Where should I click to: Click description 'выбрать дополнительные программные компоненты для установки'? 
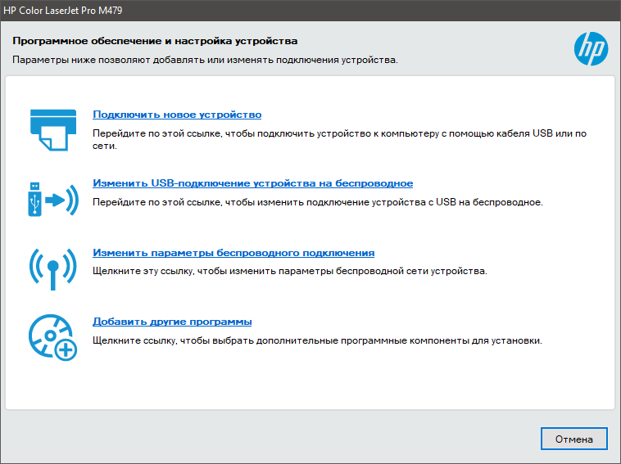point(317,340)
